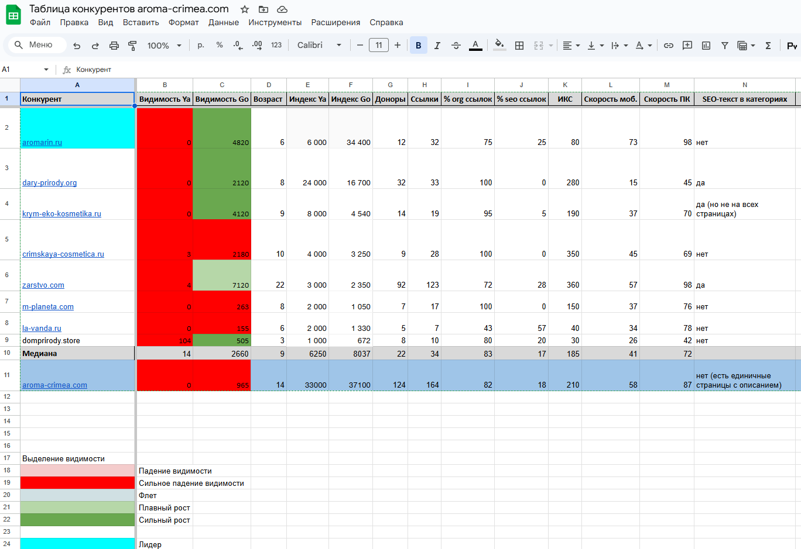Open the Вид menu
This screenshot has height=549, width=801.
pos(106,22)
